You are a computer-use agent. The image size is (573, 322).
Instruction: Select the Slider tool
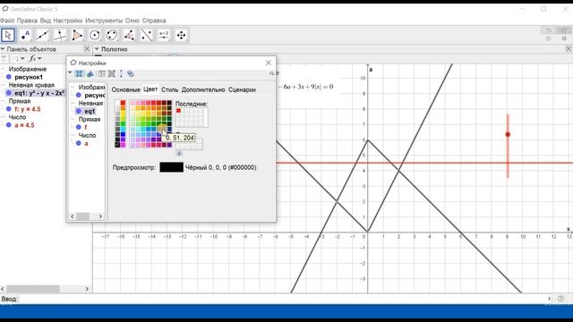coord(164,36)
